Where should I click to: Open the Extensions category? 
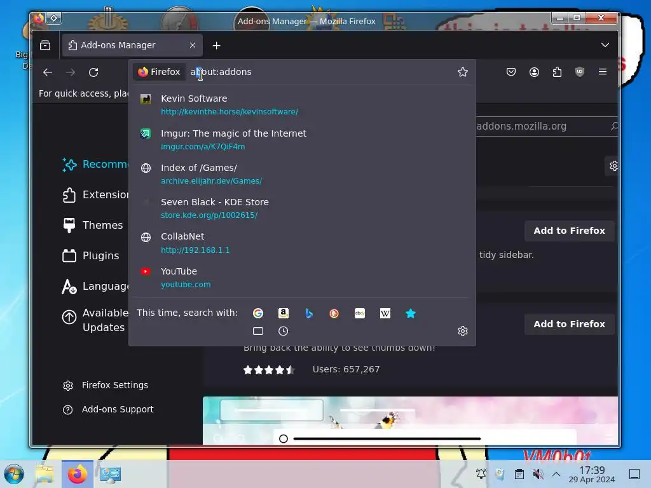click(x=95, y=194)
